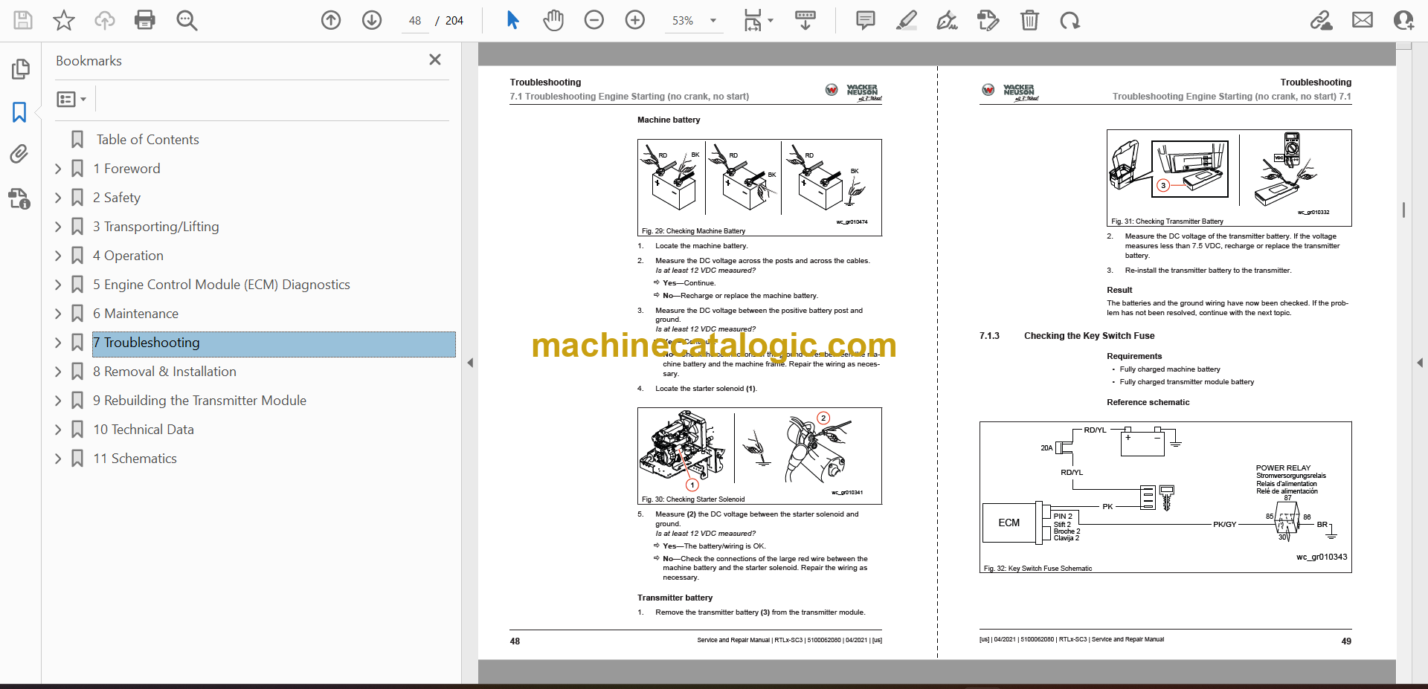Open the document security panel icon
Image resolution: width=1428 pixels, height=689 pixels.
[x=20, y=198]
